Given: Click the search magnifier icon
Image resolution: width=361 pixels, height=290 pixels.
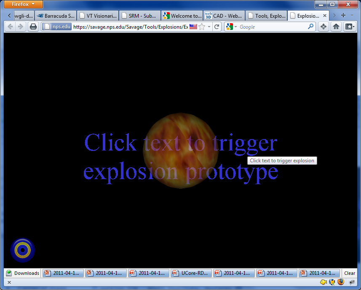Looking at the screenshot, I should coord(311,27).
